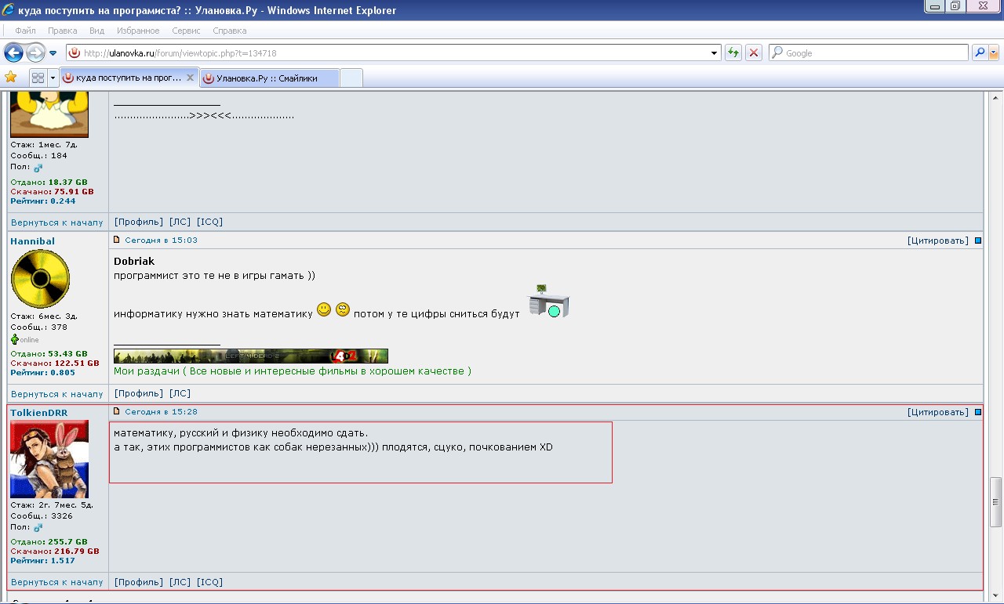Open the TolkienDRR username link

[39, 413]
